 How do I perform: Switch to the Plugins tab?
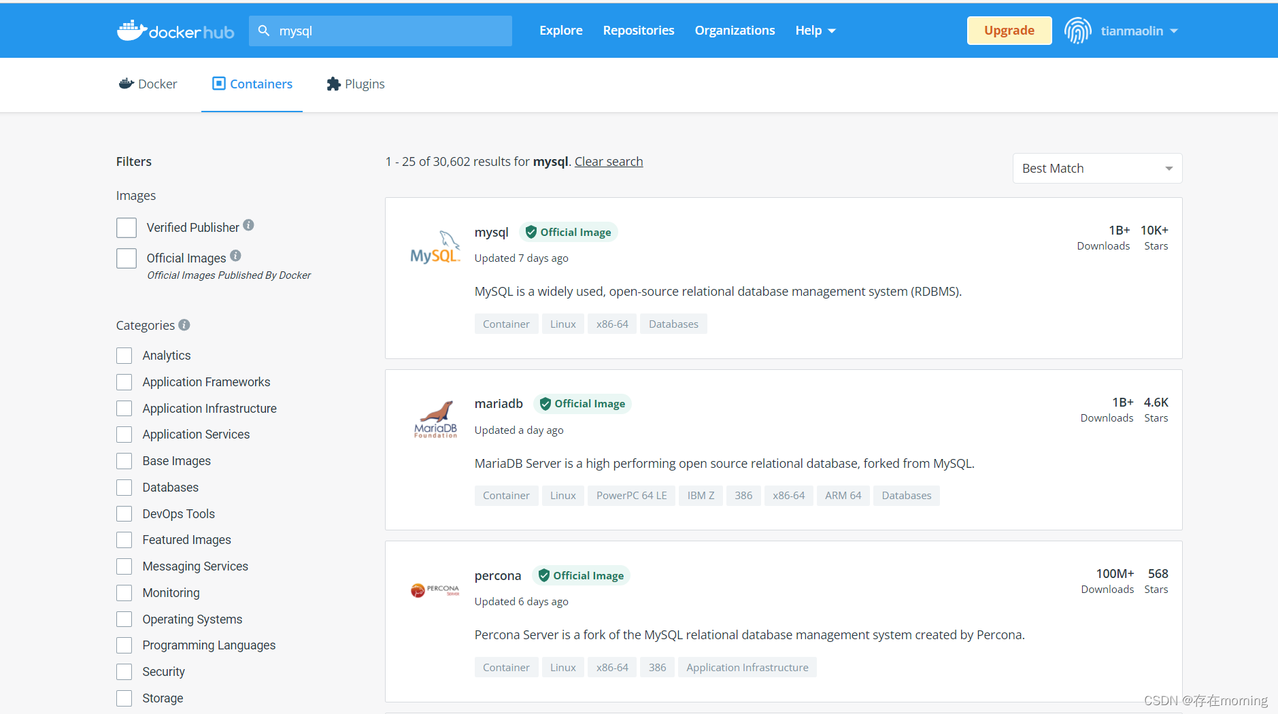[x=356, y=84]
